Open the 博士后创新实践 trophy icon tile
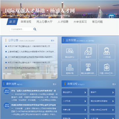 [x=88, y=68]
